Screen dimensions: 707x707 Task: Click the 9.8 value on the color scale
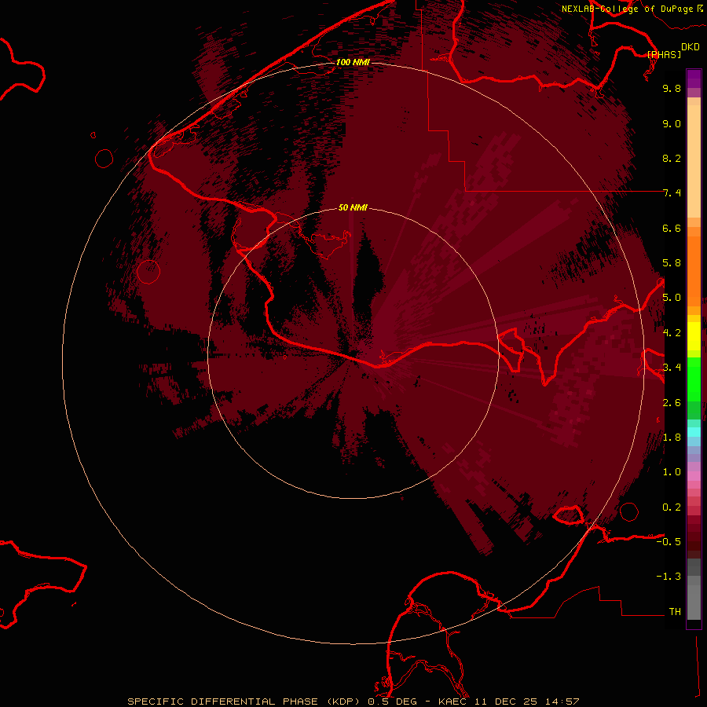[672, 88]
